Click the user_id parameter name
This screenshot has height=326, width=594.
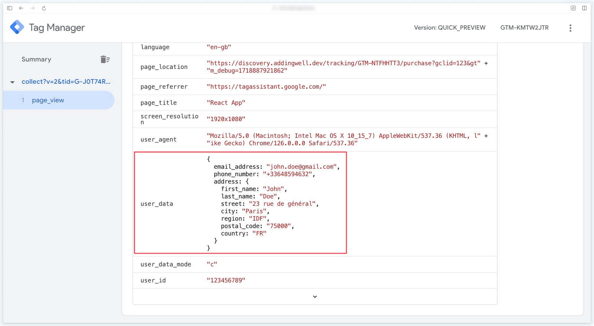pyautogui.click(x=153, y=280)
